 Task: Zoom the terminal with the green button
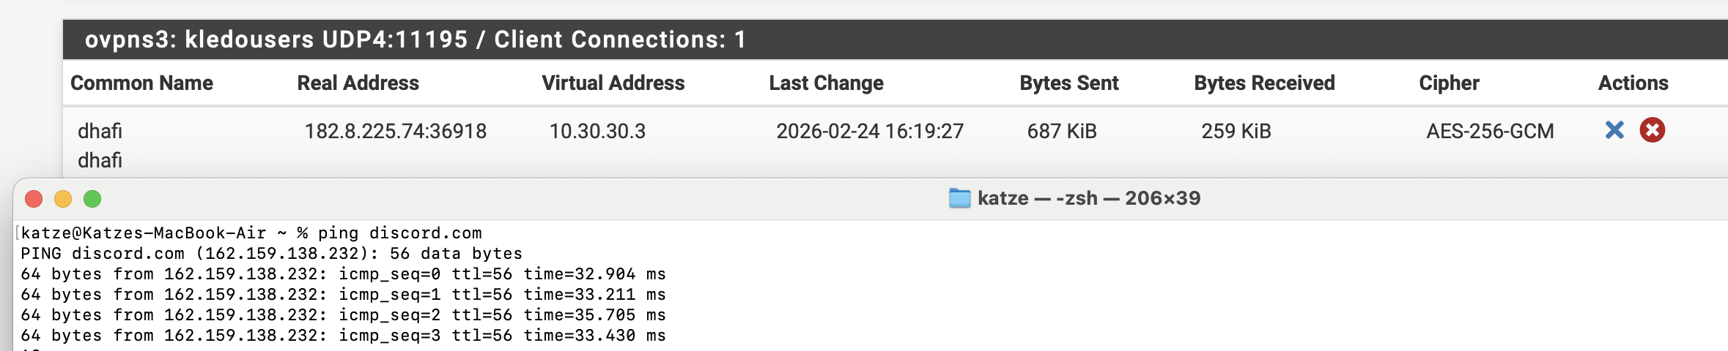[x=92, y=199]
